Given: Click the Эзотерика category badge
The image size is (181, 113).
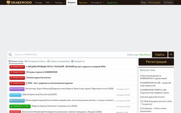Looking at the screenshot, I should (x=17, y=89).
